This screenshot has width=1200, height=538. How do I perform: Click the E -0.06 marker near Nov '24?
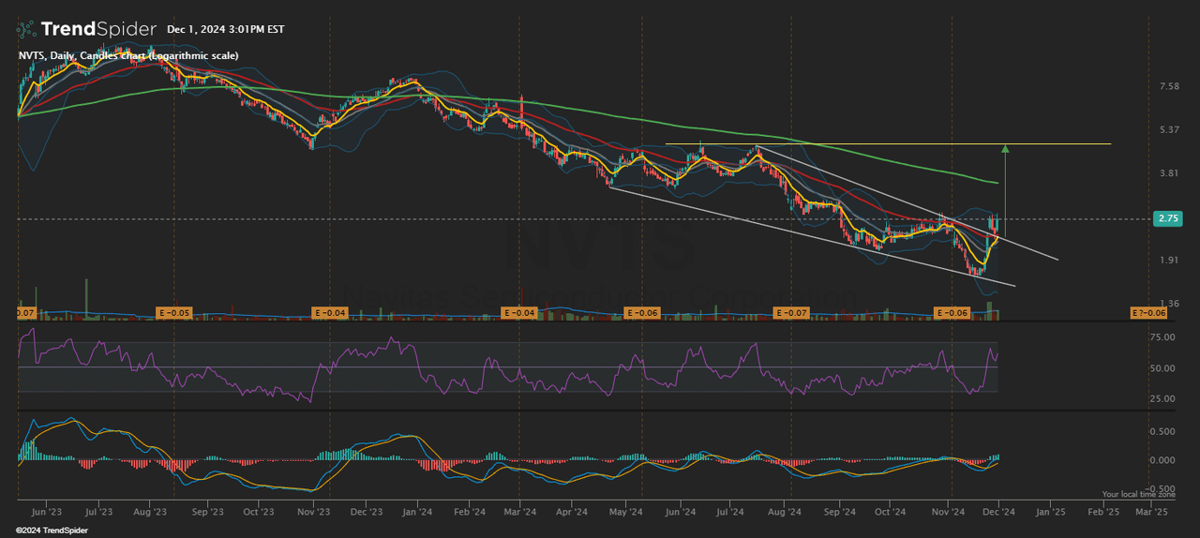point(952,312)
